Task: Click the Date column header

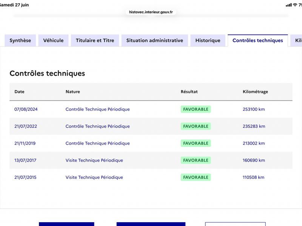Action: point(20,92)
